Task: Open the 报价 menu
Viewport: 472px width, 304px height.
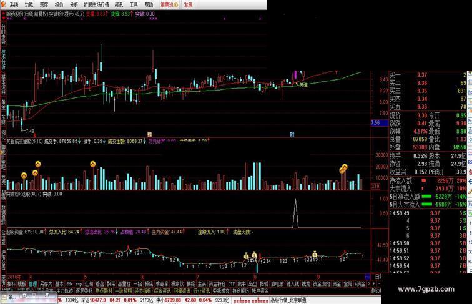Action: tap(59, 5)
